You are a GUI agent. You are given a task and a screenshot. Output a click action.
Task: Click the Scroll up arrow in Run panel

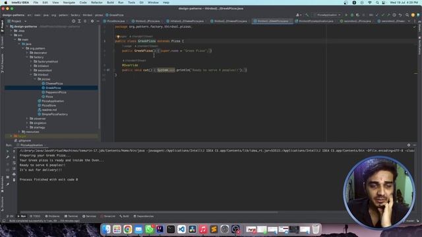click(14, 151)
